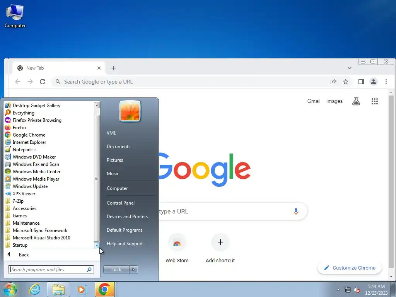396x297 pixels.
Task: Click Chrome back arrow
Action: (18, 82)
